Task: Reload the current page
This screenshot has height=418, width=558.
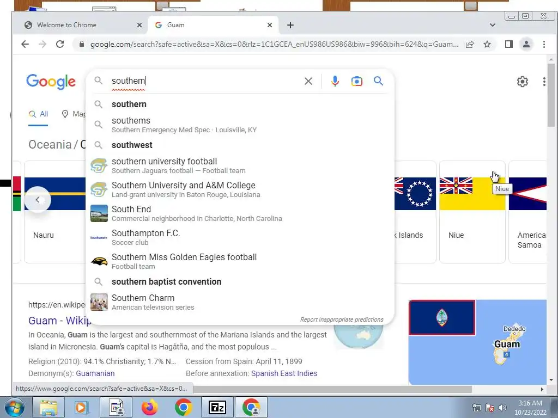Action: (x=60, y=44)
